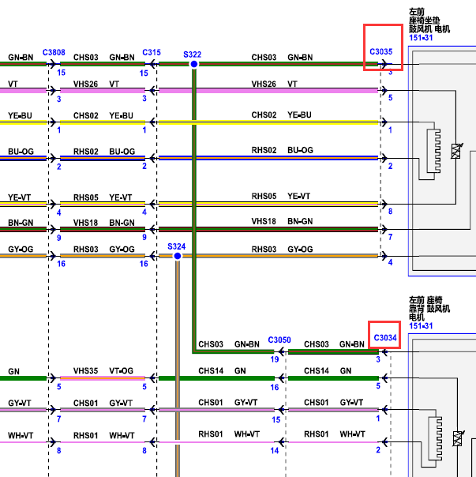
Task: Click the GY-OG label left of C3808
Action: point(21,250)
